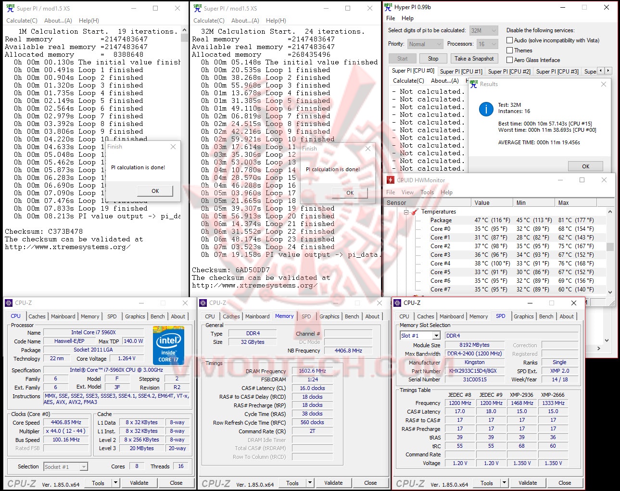Click the thermometer icon beside Temperatures in HWMonitor

coord(414,212)
